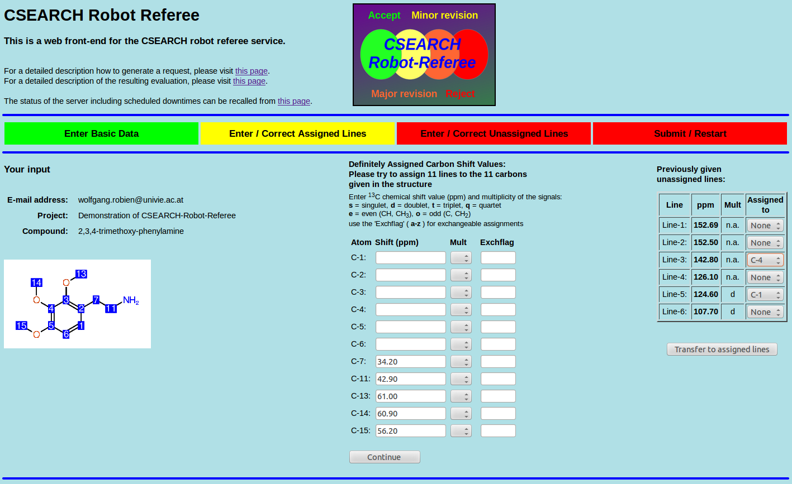Open Assigned to dropdown for Line-1
This screenshot has height=484, width=792.
point(765,226)
